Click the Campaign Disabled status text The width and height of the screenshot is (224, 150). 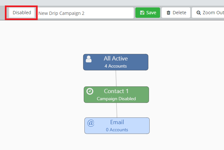click(x=116, y=99)
